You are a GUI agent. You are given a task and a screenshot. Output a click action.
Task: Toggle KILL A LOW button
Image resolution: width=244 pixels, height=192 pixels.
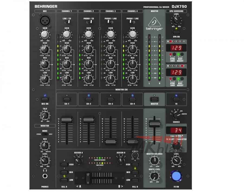[x=64, y=180]
